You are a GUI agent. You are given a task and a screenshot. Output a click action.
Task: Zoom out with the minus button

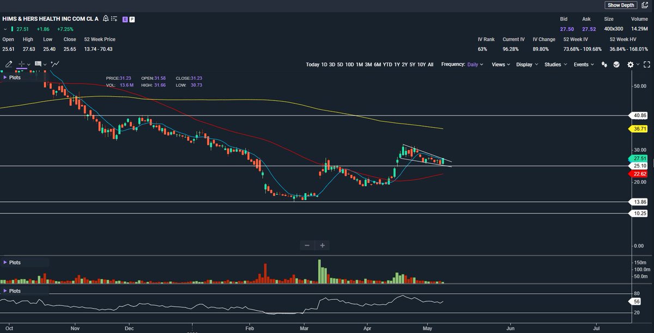307,245
